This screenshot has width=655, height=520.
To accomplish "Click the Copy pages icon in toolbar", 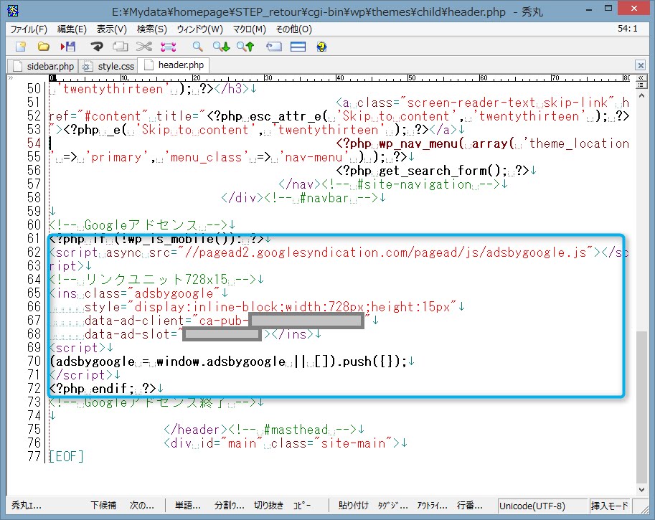I will click(x=121, y=47).
